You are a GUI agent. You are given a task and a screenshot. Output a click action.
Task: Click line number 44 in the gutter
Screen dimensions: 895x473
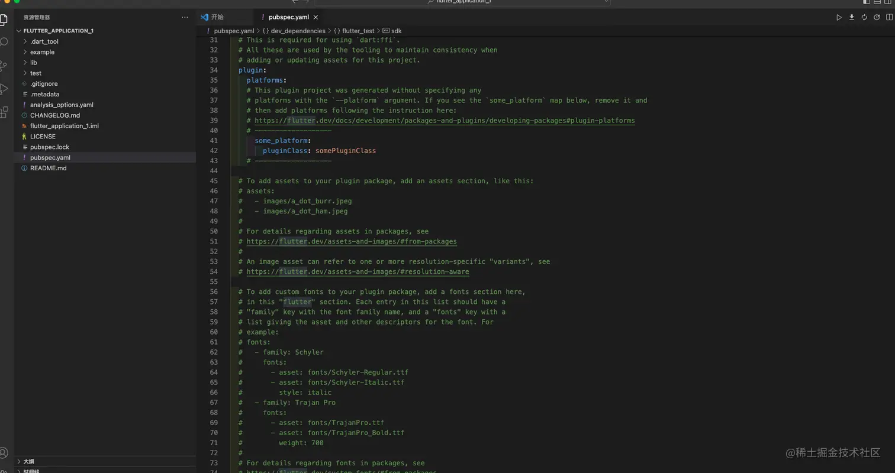coord(214,171)
